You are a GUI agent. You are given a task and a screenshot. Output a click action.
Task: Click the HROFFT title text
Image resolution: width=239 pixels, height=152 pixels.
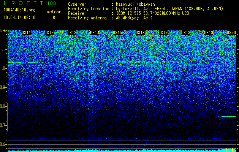(24, 3)
